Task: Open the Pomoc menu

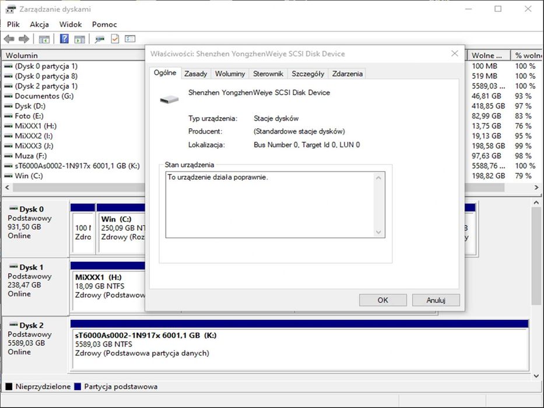Action: tap(104, 24)
